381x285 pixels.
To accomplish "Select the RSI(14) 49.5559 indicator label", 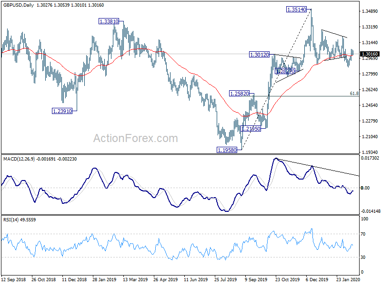I will pyautogui.click(x=20, y=220).
